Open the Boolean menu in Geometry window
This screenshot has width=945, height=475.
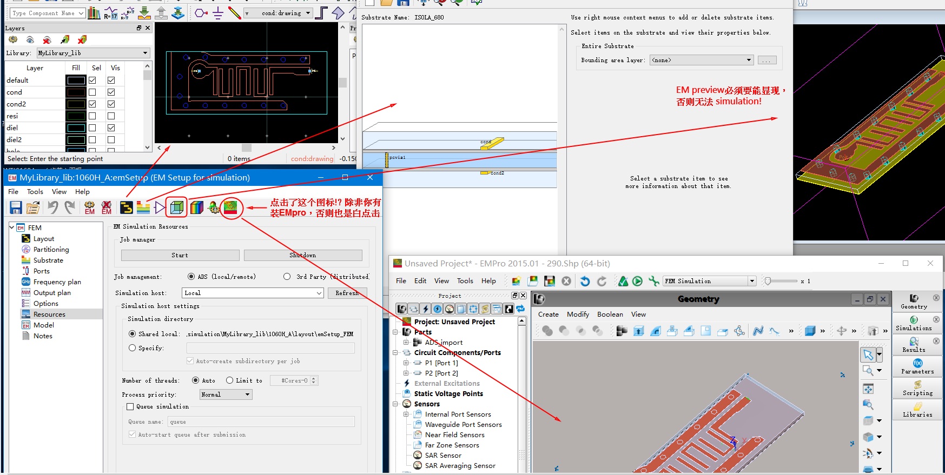tap(610, 315)
